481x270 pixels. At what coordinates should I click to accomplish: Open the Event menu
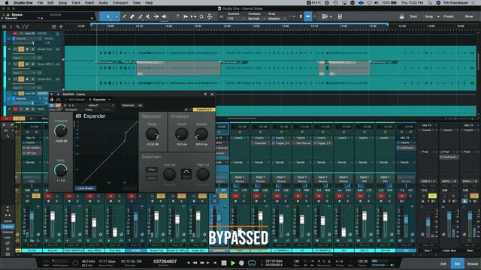pyautogui.click(x=89, y=3)
